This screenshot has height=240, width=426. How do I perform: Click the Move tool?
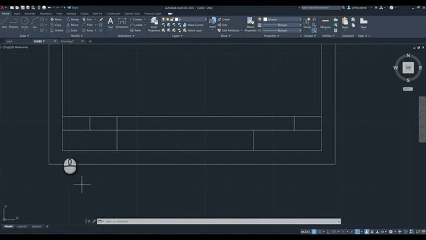click(56, 19)
